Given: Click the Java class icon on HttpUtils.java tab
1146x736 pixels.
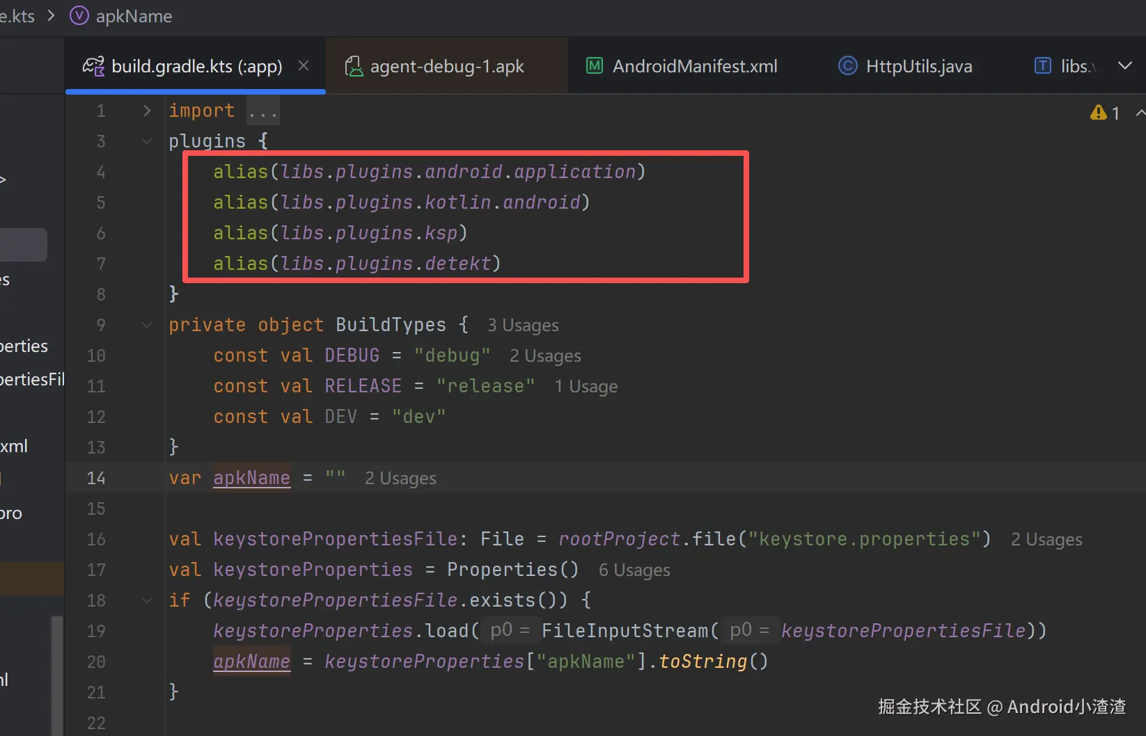Looking at the screenshot, I should pos(847,66).
